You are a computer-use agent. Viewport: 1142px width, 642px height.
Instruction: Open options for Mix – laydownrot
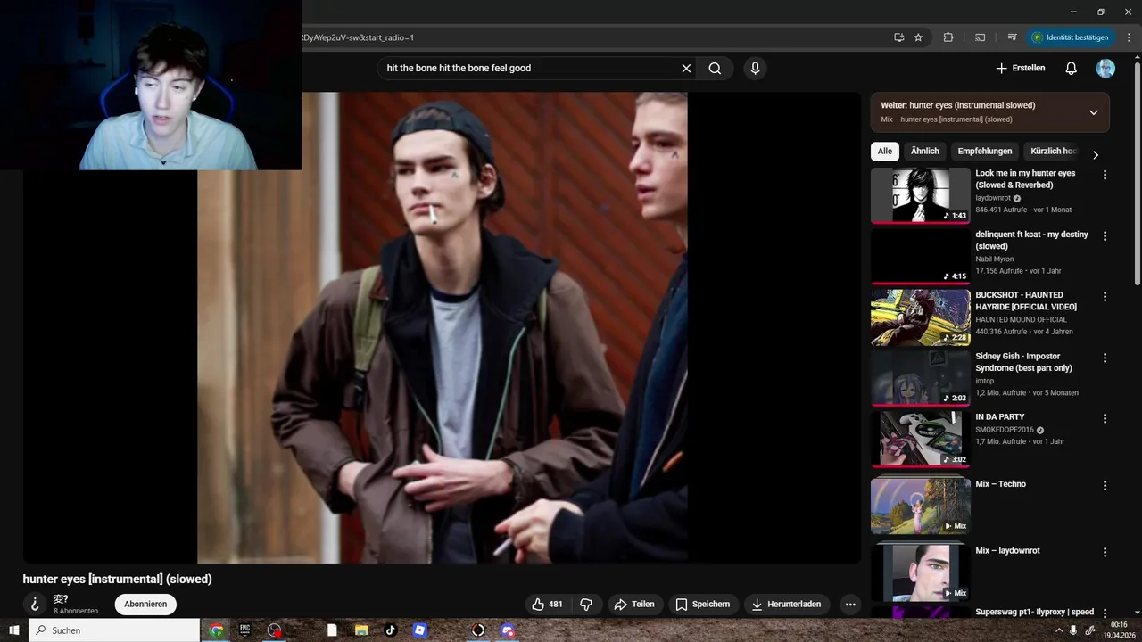(x=1105, y=553)
